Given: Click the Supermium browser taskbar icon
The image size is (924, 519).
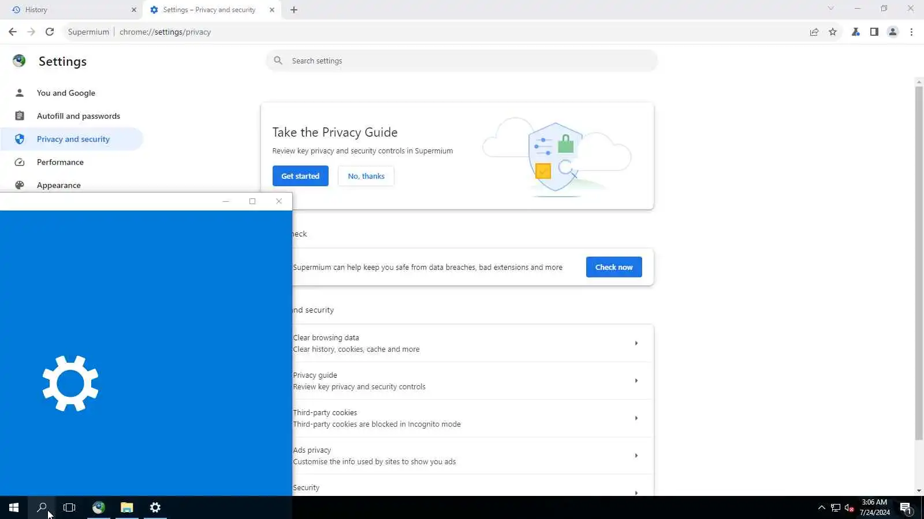Looking at the screenshot, I should click(99, 507).
